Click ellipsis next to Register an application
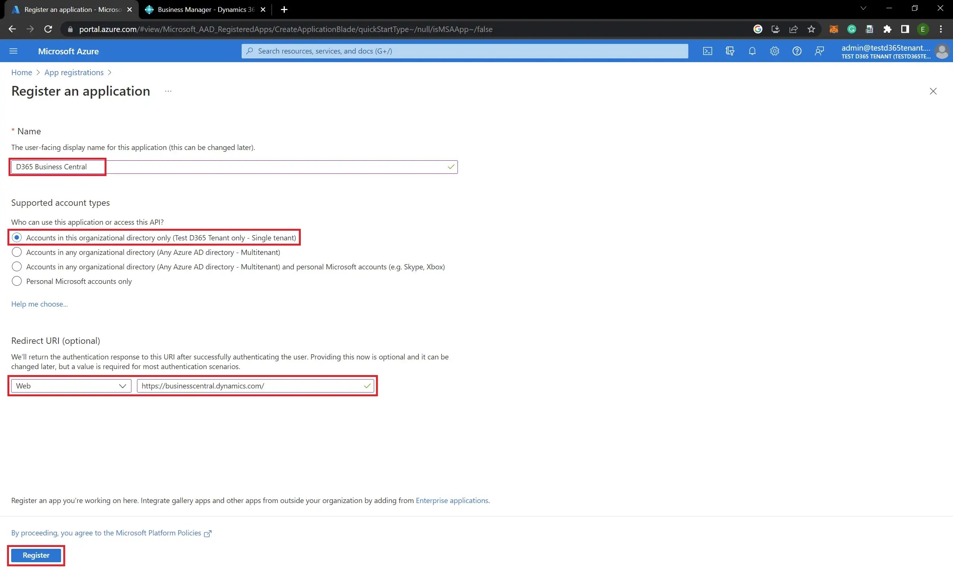This screenshot has width=953, height=573. (x=168, y=91)
